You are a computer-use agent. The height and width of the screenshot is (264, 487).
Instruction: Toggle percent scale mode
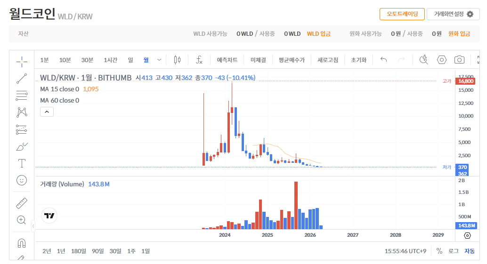coord(439,251)
